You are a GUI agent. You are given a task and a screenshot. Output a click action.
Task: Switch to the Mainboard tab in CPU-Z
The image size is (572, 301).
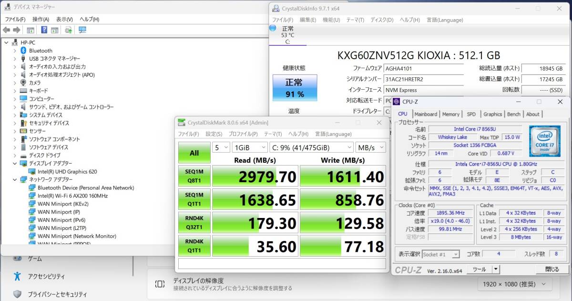(x=426, y=114)
